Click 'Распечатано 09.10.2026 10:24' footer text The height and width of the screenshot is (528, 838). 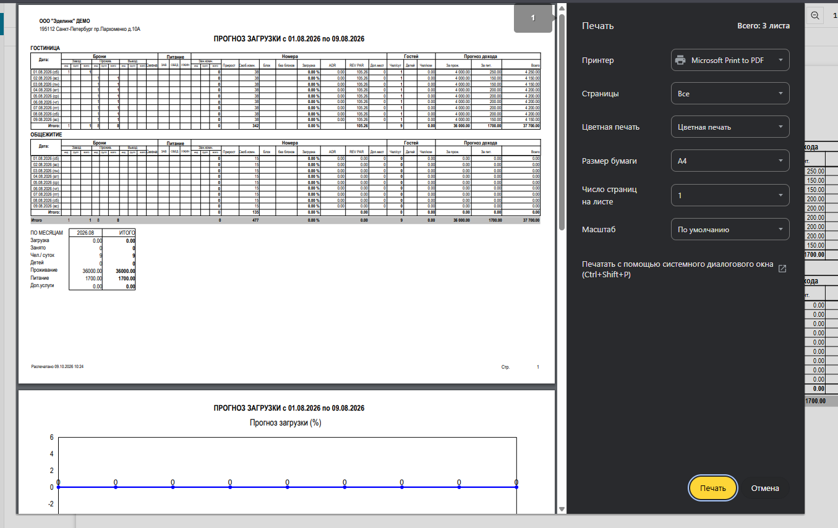[58, 367]
